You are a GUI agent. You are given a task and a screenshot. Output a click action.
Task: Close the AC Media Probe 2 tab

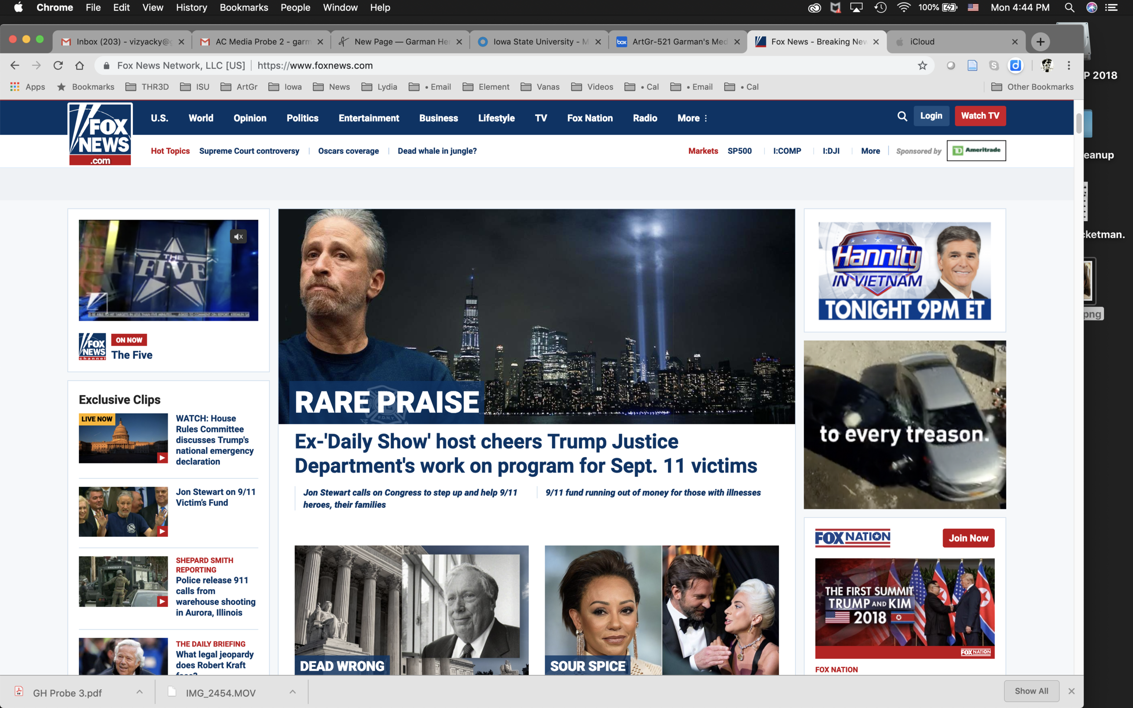point(320,42)
